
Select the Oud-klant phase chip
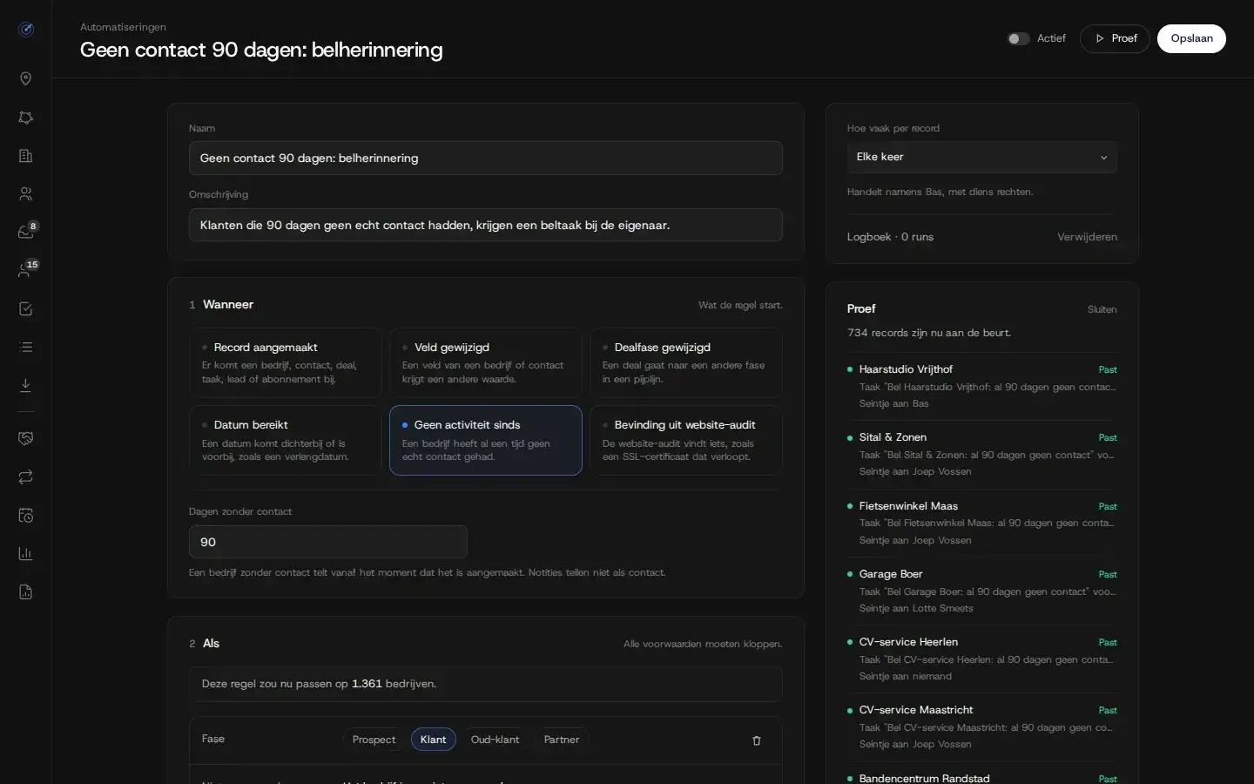[x=495, y=740]
